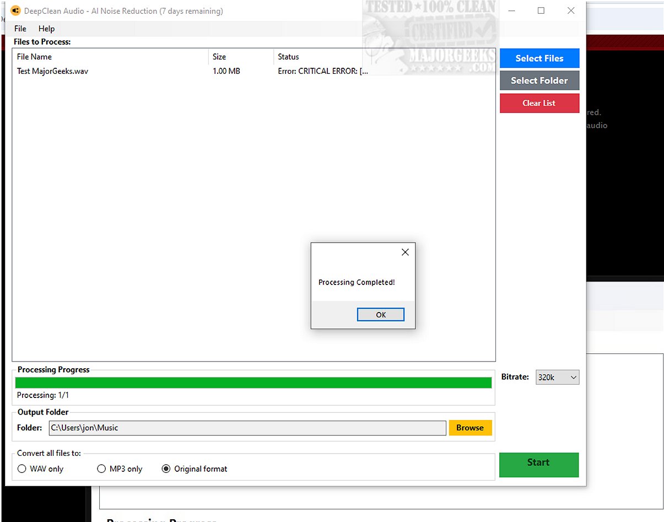
Task: Browse for an output folder
Action: tap(470, 428)
